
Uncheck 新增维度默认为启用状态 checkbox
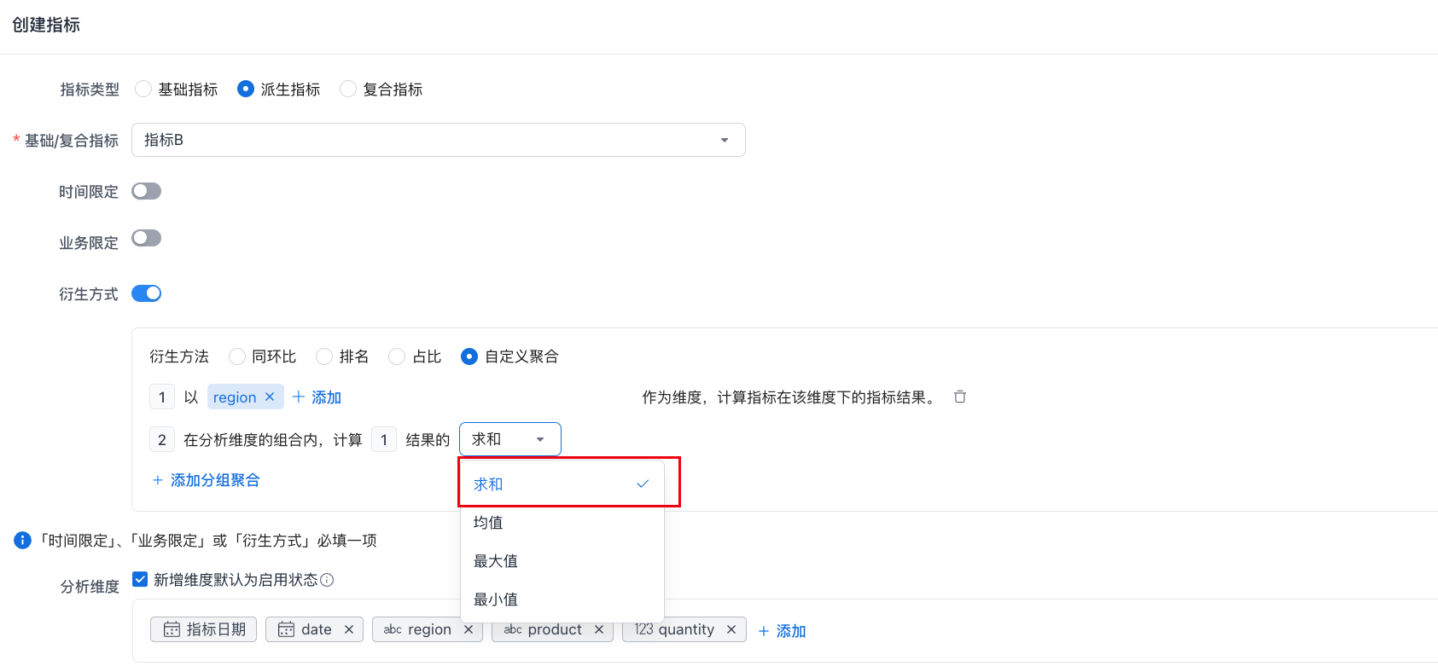pyautogui.click(x=140, y=580)
